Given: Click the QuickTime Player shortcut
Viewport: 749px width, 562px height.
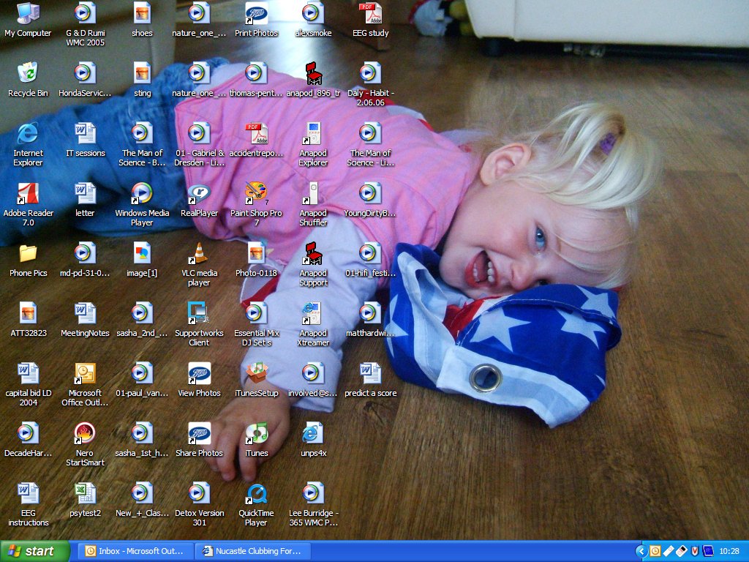Looking at the screenshot, I should tap(256, 493).
